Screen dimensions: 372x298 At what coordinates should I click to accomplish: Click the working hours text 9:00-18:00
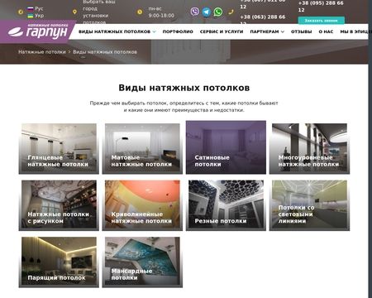161,16
